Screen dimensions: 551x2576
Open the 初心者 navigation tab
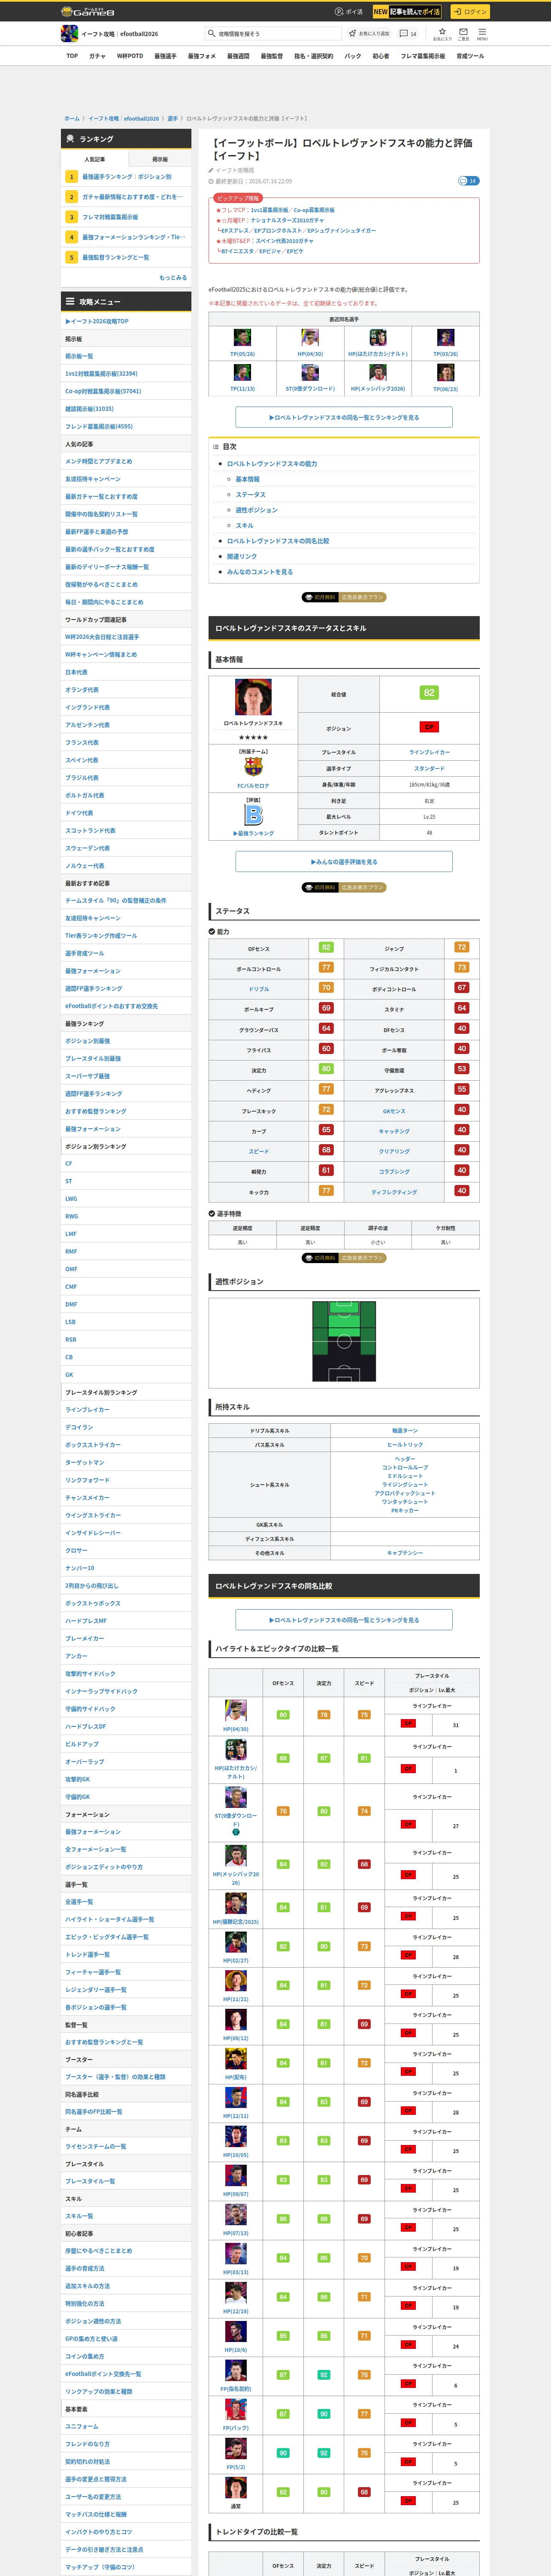pyautogui.click(x=381, y=56)
